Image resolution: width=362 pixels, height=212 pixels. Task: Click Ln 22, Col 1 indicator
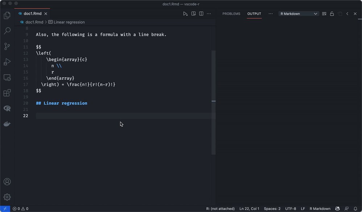pyautogui.click(x=249, y=209)
